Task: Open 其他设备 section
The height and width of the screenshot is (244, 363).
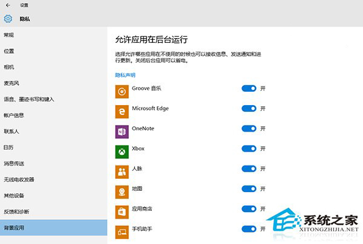Action: [x=53, y=196]
